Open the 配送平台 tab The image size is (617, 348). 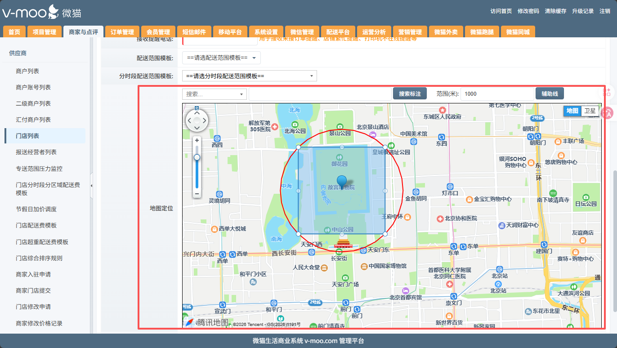[x=338, y=32]
